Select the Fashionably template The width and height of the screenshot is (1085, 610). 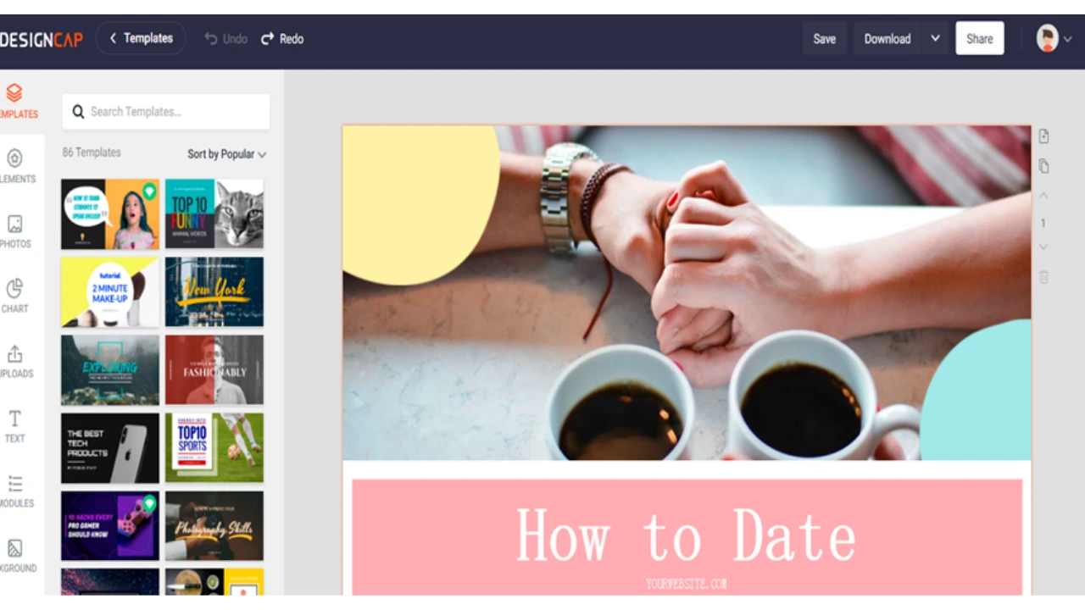coord(214,369)
